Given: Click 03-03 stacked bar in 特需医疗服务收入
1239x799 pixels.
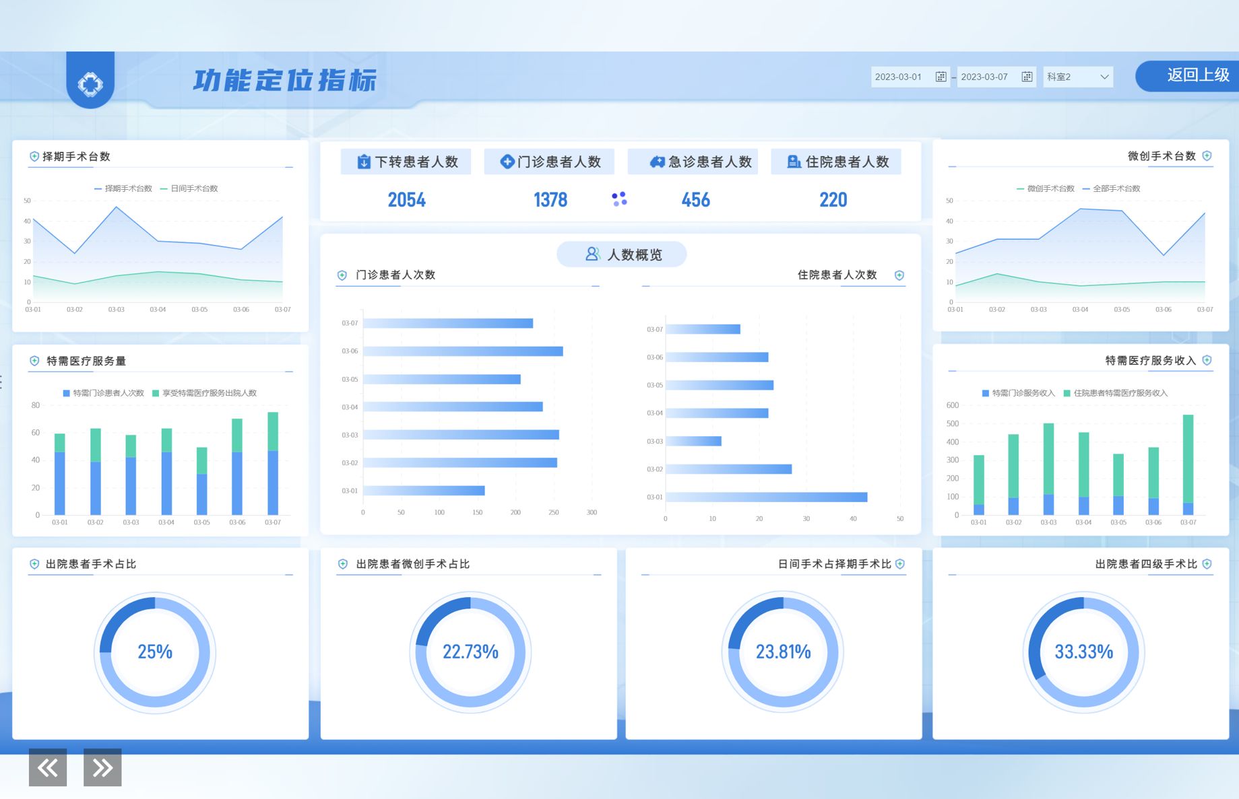Looking at the screenshot, I should (x=1048, y=469).
